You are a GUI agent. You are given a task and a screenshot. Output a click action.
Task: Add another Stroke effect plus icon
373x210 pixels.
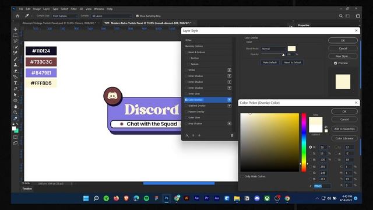(x=229, y=70)
